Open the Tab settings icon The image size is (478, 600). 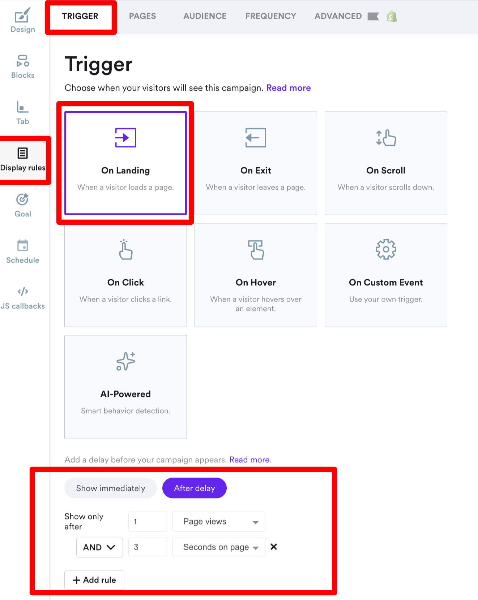(x=22, y=108)
